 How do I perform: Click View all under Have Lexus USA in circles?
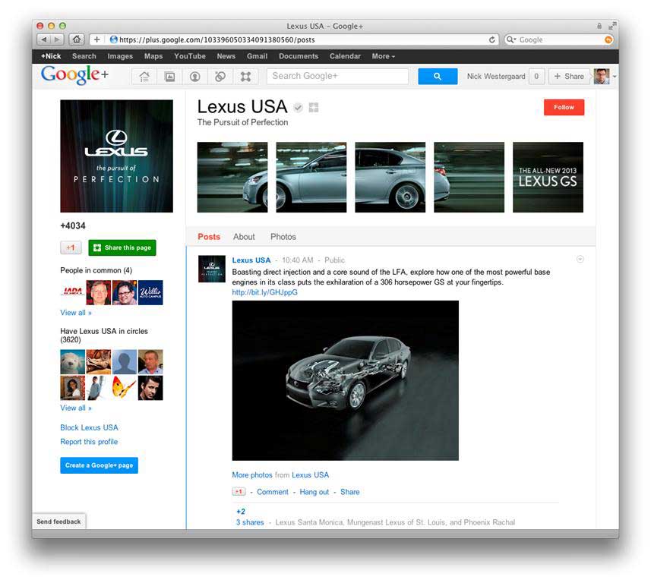[75, 408]
